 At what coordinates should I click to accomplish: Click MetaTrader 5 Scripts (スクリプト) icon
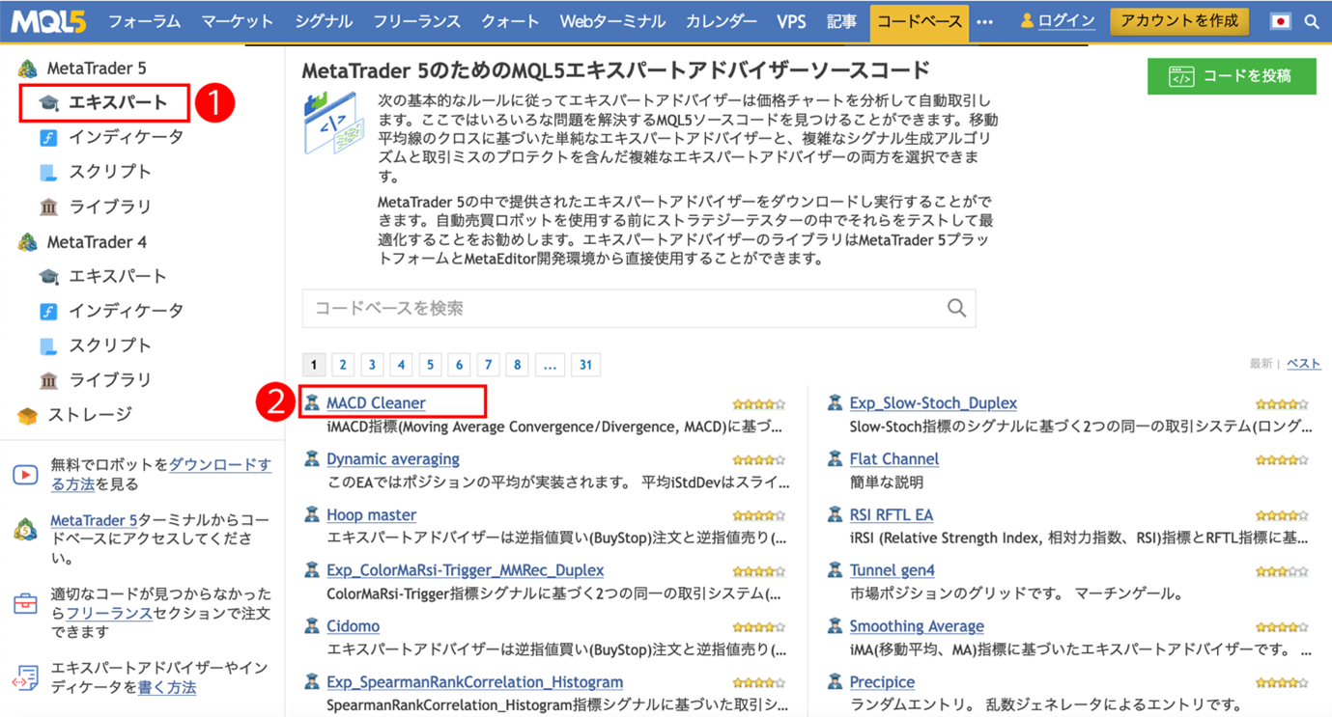48,173
